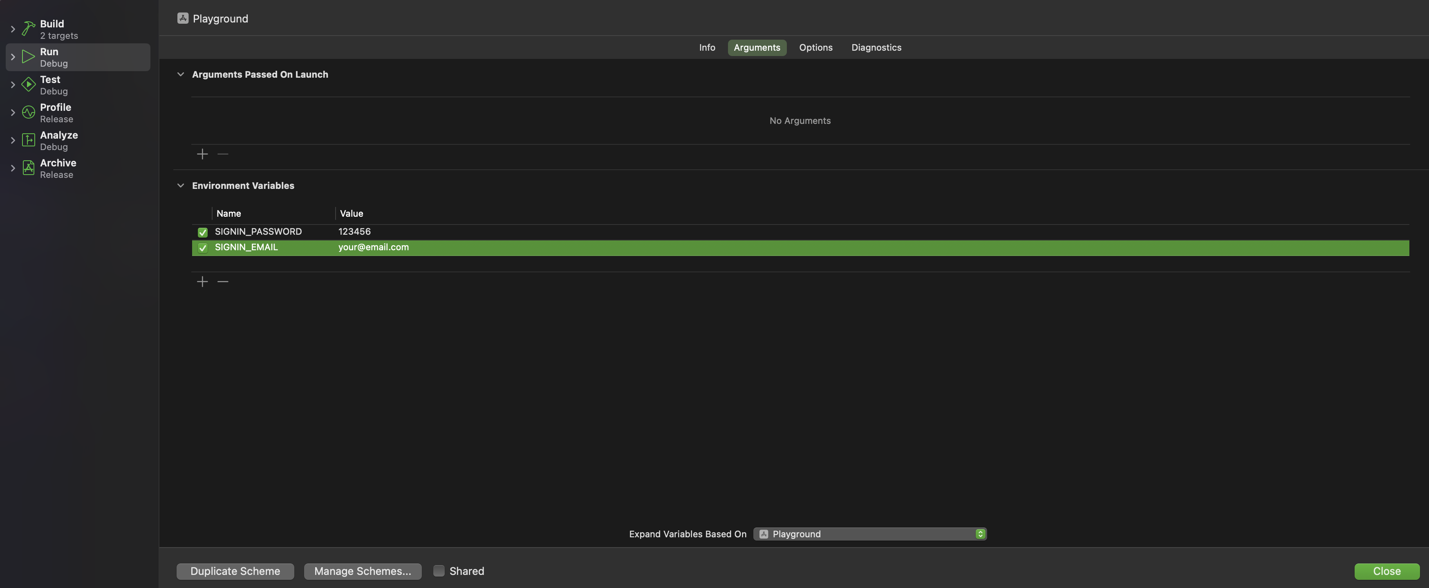Switch to the Options tab
This screenshot has height=588, width=1429.
tap(815, 47)
